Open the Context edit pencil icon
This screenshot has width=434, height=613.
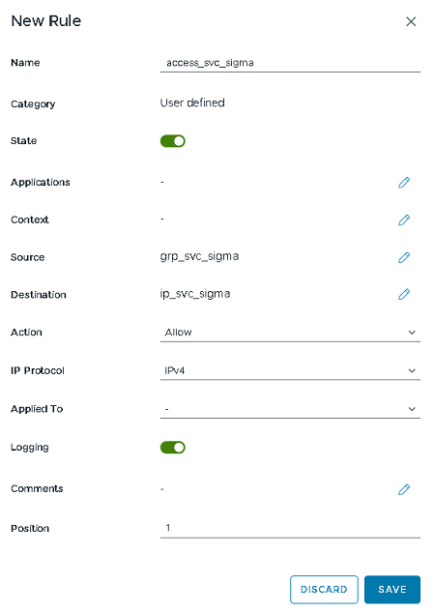tap(404, 220)
